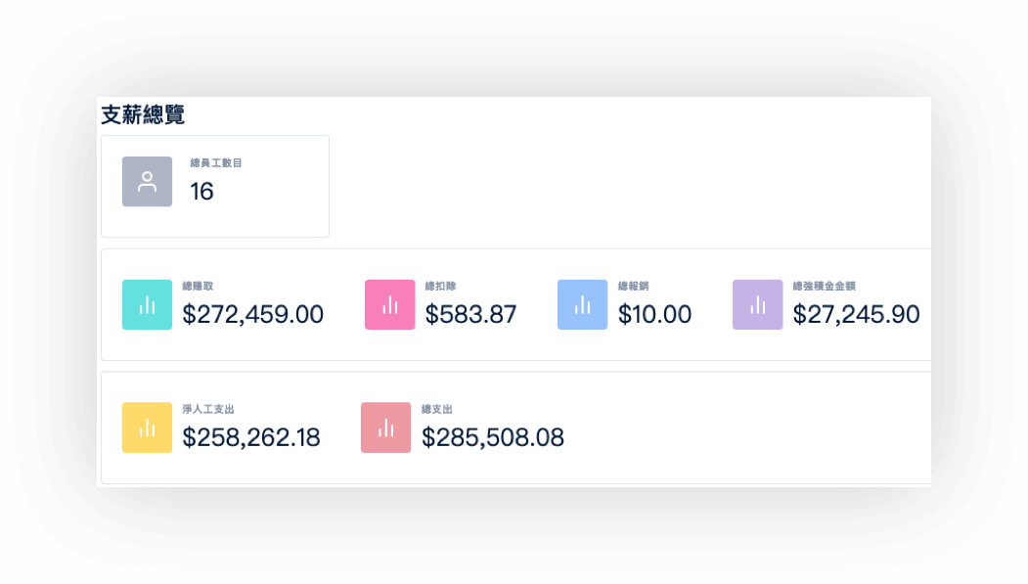
Task: Click the teal chart icon for 總賺取
Action: [147, 305]
